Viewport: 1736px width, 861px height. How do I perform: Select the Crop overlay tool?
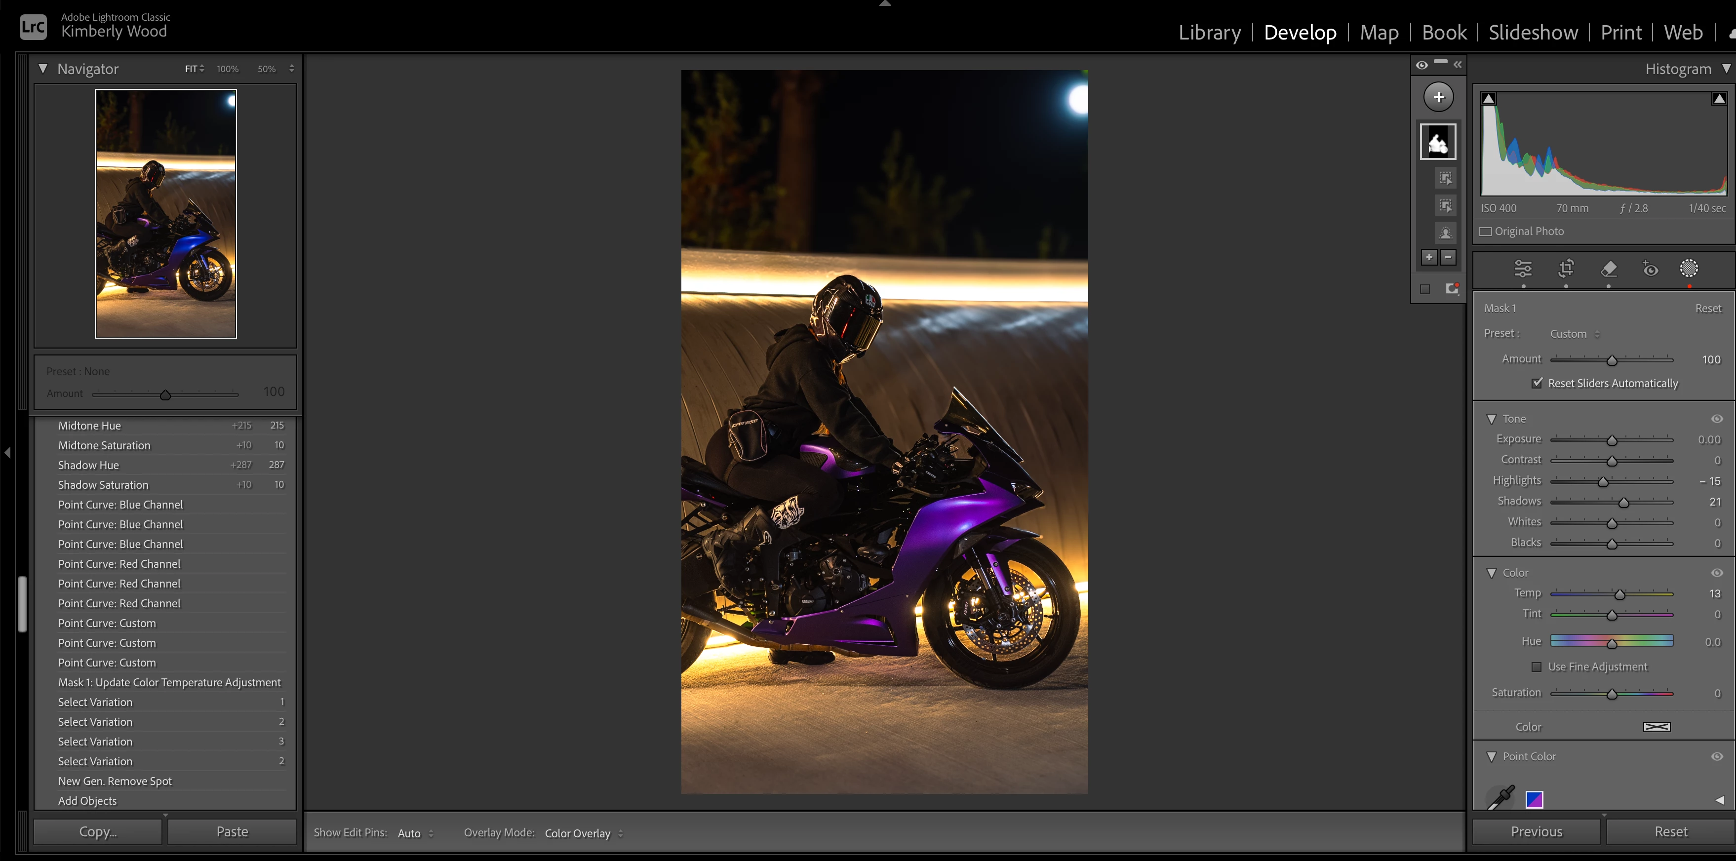(x=1566, y=269)
